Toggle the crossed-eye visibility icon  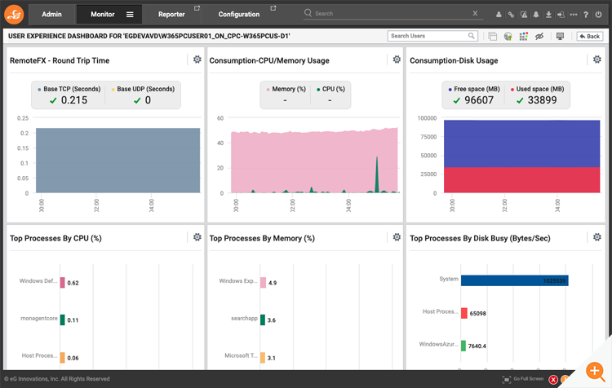coord(539,36)
